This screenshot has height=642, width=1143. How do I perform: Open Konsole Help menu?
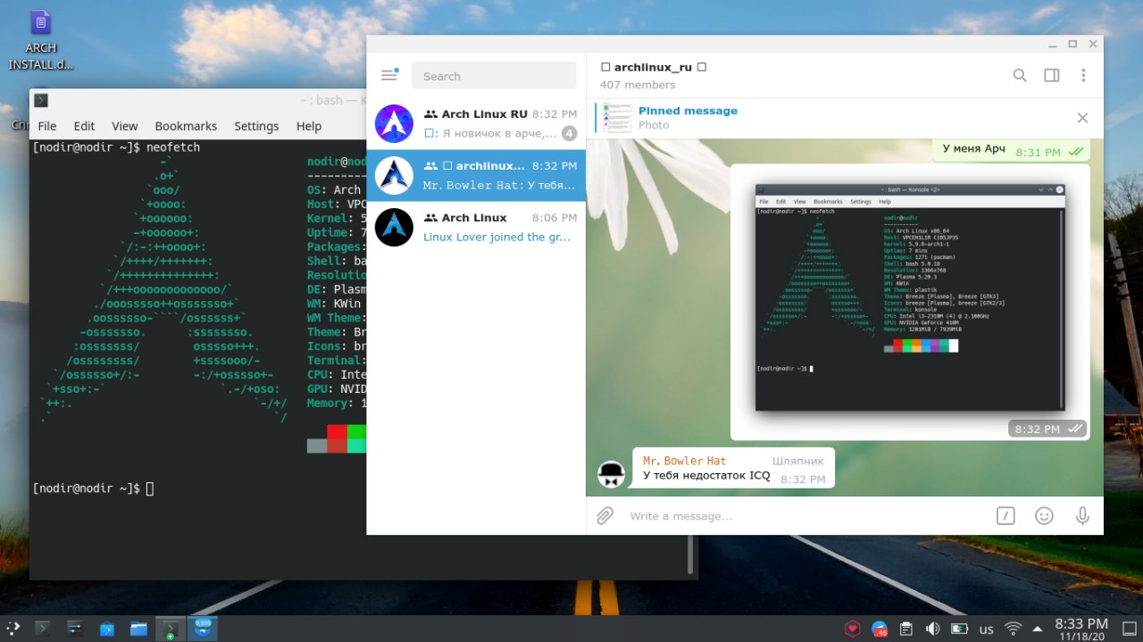pyautogui.click(x=309, y=126)
